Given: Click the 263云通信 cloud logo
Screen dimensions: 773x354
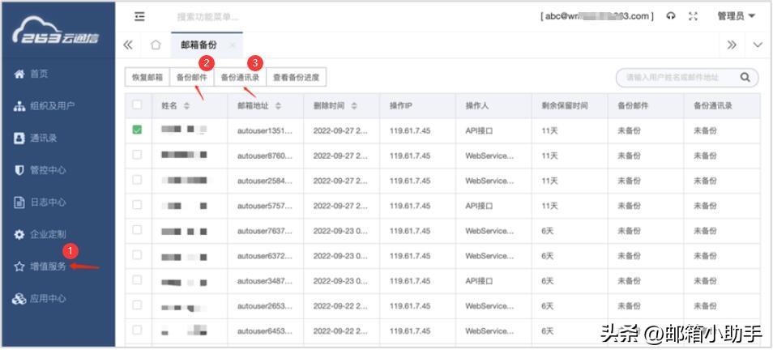Looking at the screenshot, I should point(55,31).
